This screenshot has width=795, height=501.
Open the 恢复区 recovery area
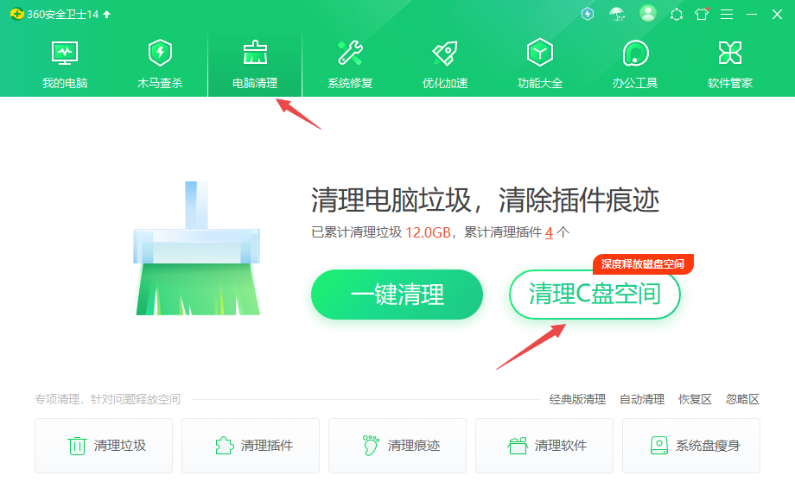695,399
